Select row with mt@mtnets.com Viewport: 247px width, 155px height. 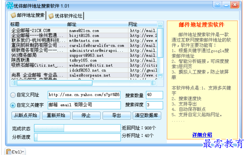point(84,41)
